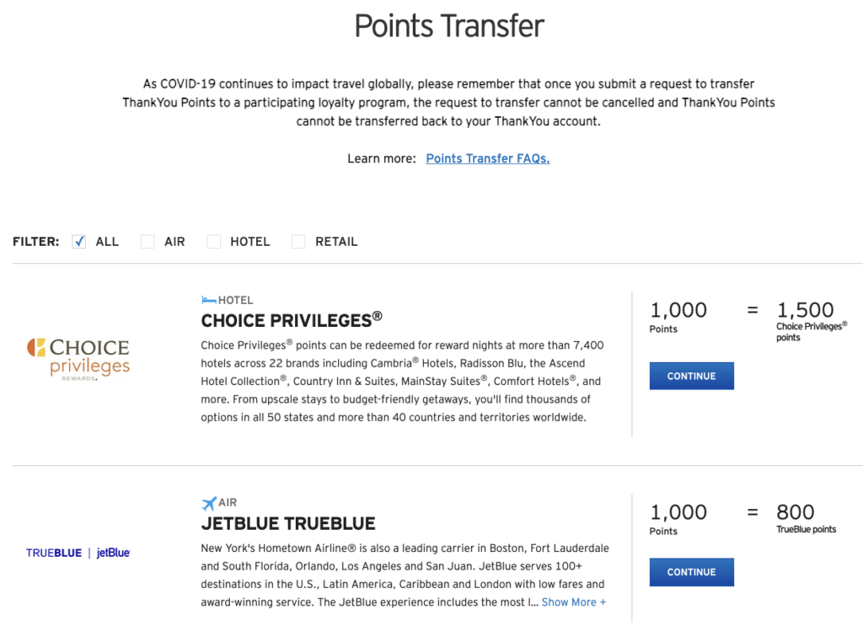
Task: Click the FILTER label
Action: (x=36, y=242)
